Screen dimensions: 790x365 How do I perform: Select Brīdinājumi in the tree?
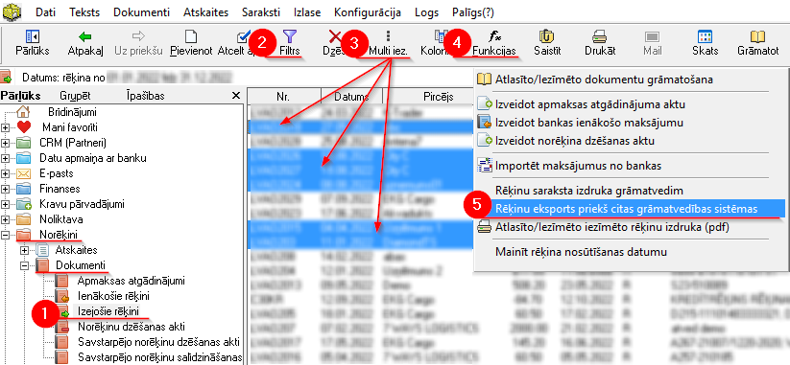(x=72, y=112)
